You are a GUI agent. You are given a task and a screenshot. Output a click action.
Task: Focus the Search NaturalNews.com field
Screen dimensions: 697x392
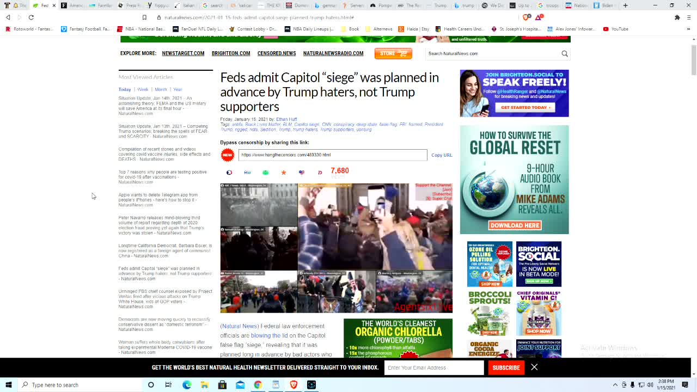pos(492,53)
